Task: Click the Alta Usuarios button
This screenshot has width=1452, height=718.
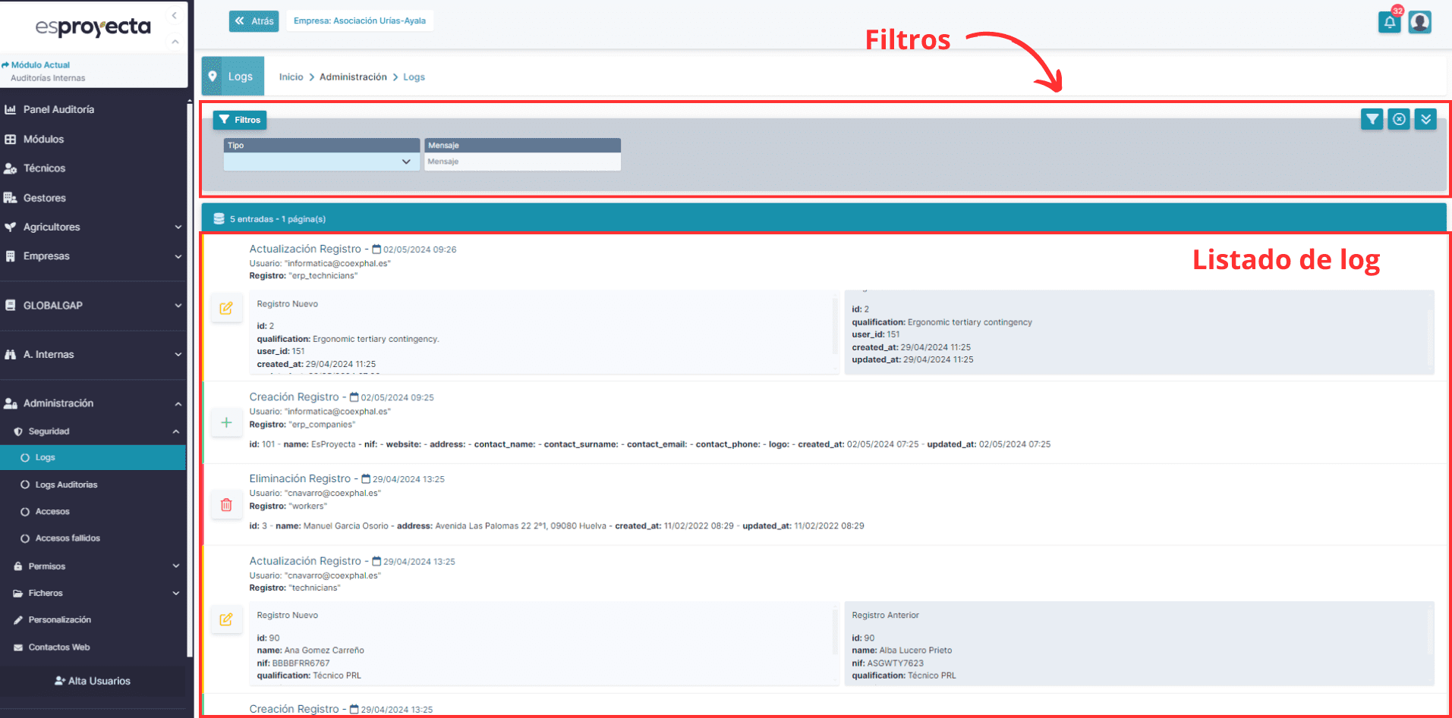Action: point(93,681)
